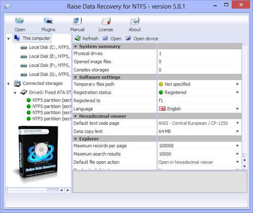Image resolution: width=253 pixels, height=213 pixels.
Task: Click the Connected storages icon
Action: [17, 83]
